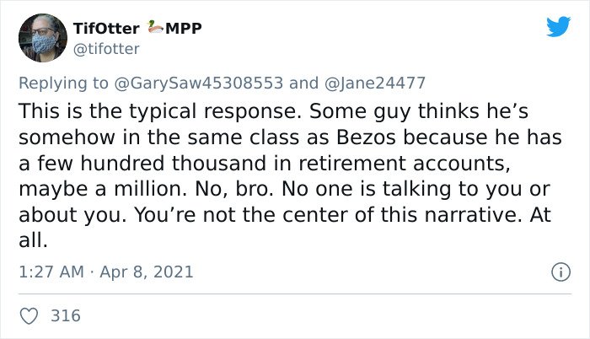590x339 pixels.
Task: Open the TifOtter display name
Action: point(106,29)
